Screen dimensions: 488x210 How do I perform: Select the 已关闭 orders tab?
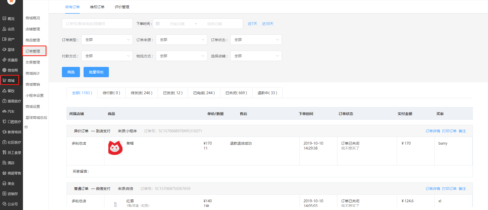click(236, 93)
